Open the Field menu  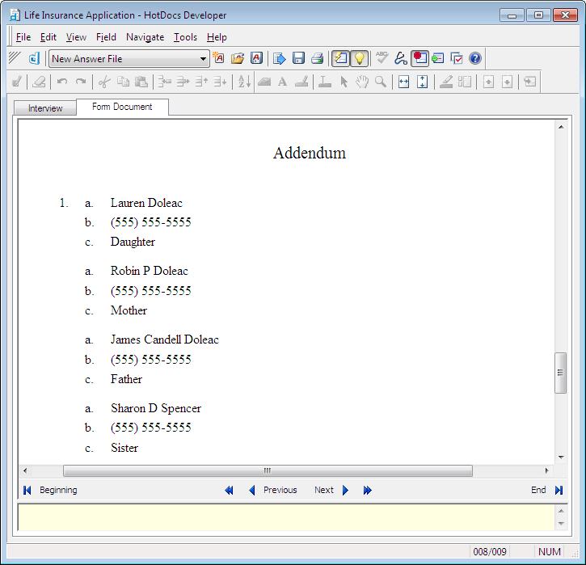click(106, 37)
